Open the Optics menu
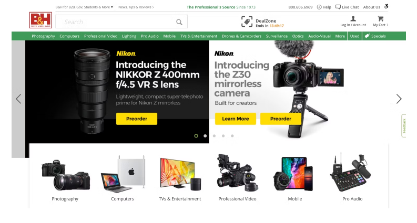417x223 pixels. coord(298,36)
